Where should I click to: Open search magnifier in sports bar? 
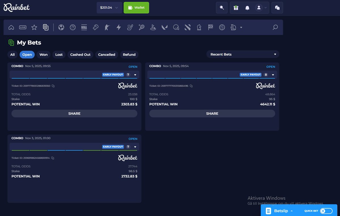click(x=275, y=27)
